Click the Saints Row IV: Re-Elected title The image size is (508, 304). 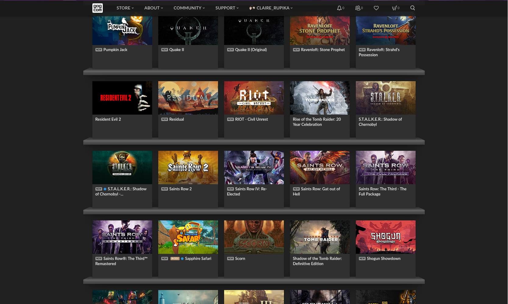click(x=247, y=192)
